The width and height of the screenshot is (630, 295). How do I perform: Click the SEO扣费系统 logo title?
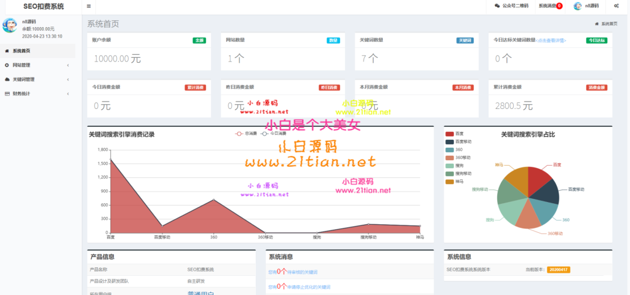(x=44, y=6)
